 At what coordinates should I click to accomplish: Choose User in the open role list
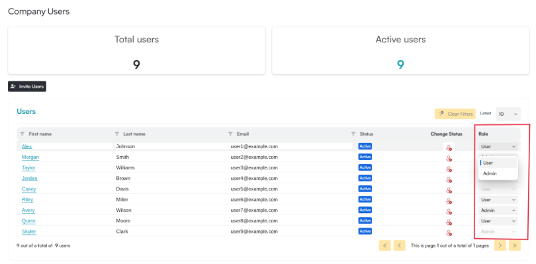[x=498, y=163]
